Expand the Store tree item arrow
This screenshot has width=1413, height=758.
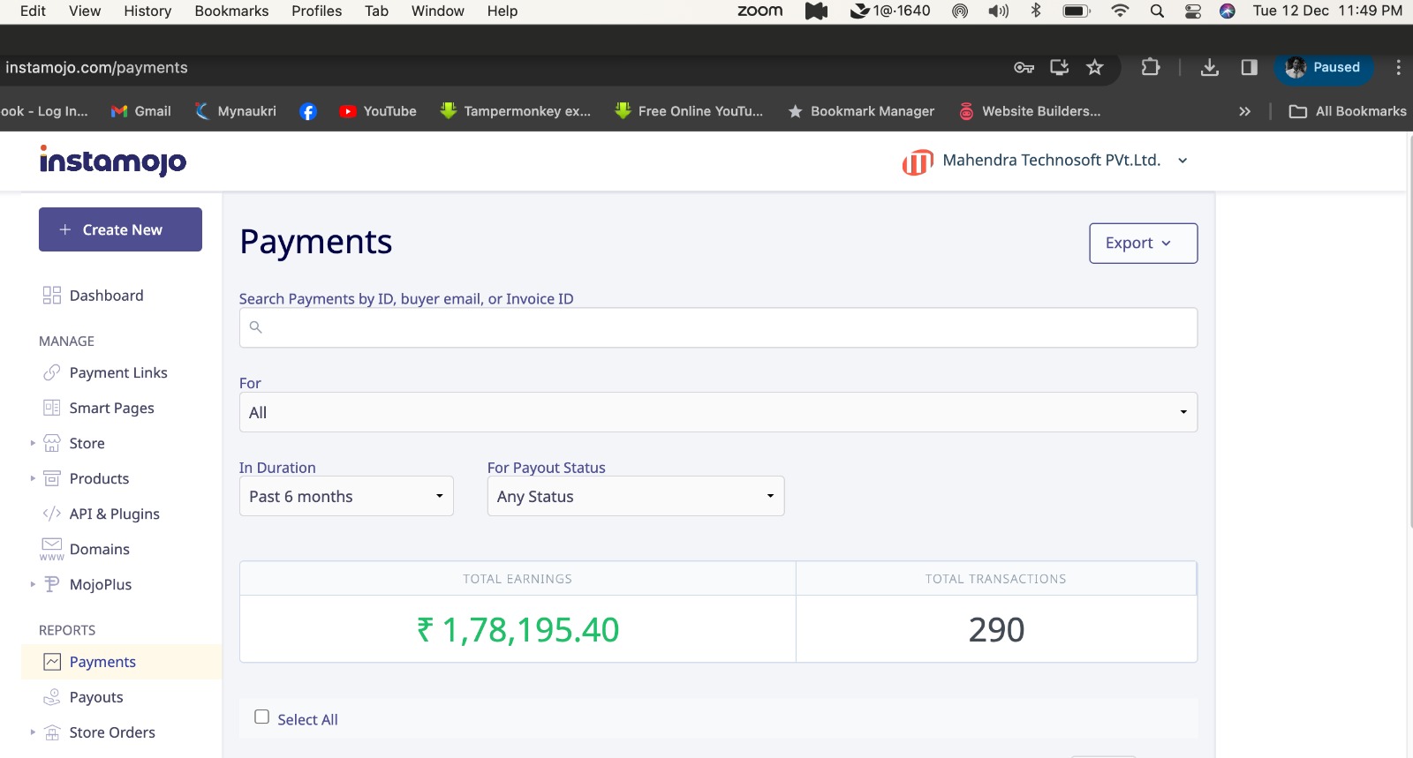click(33, 443)
